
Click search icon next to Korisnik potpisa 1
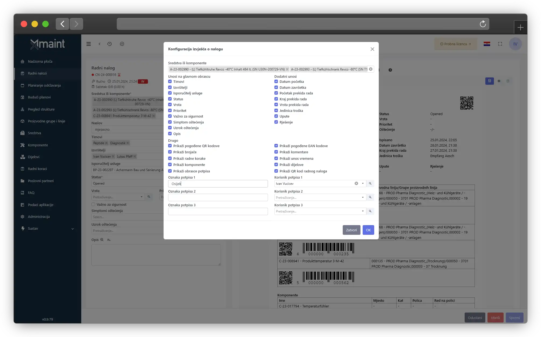(370, 183)
